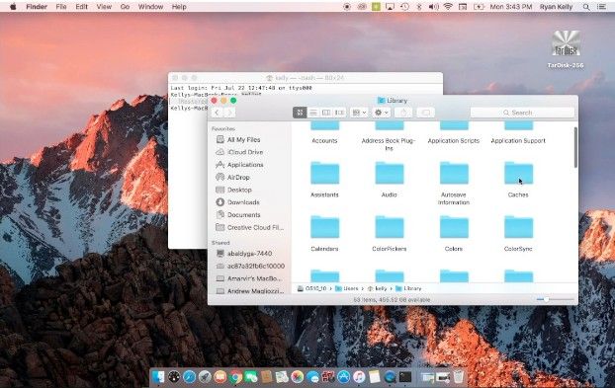The image size is (615, 388).
Task: Click the Share toolbar button
Action: (x=403, y=113)
